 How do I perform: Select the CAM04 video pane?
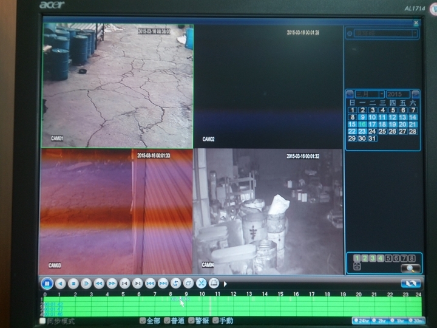tap(268, 212)
